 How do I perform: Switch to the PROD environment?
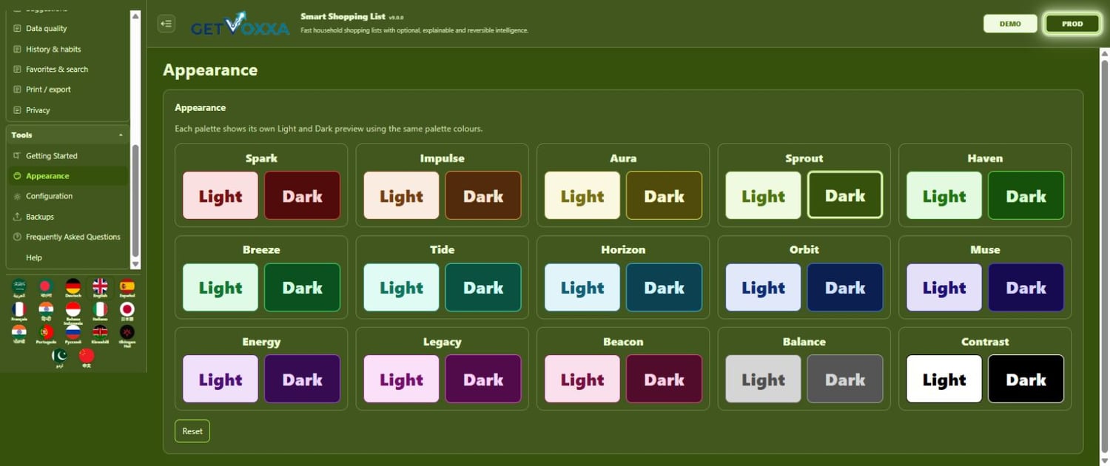(1072, 24)
